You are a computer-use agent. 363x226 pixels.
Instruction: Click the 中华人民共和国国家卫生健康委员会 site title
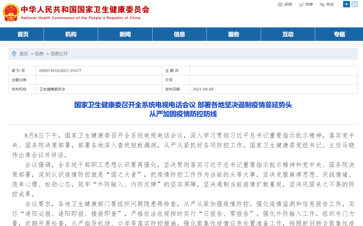[x=85, y=9]
